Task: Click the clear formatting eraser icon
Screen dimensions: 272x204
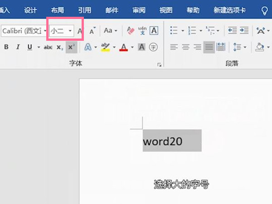Action: (x=131, y=31)
